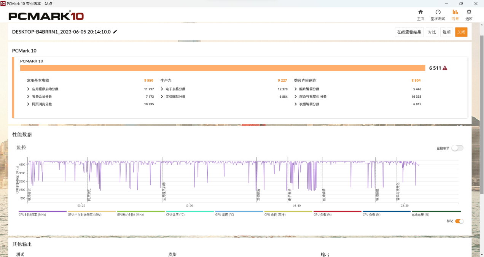Click the 网页浏览 marker on the chart
This screenshot has height=257, width=484.
tap(89, 194)
